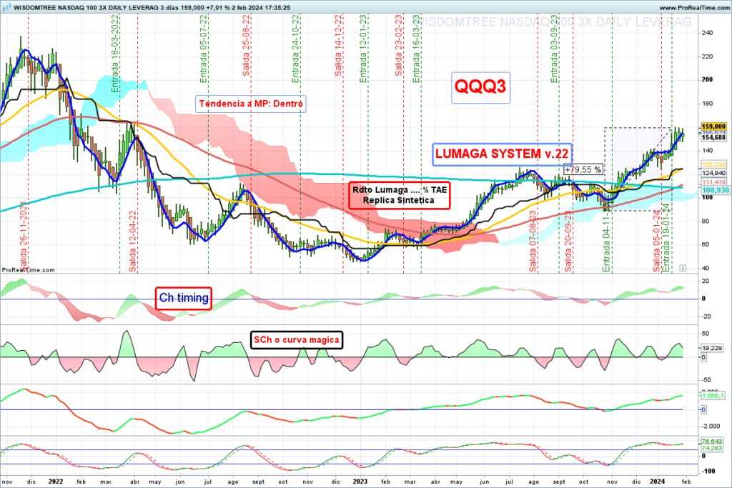732x488 pixels.
Task: Click the orange 125,232 moving average value
Action: point(714,164)
